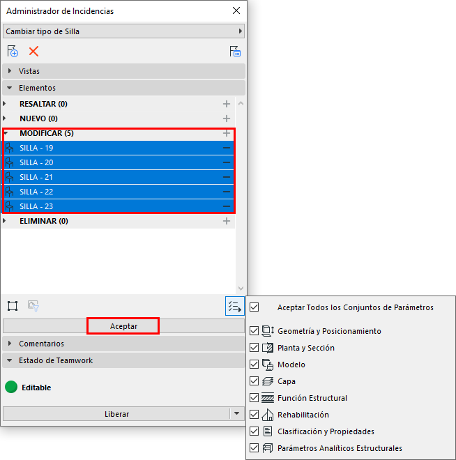Remove SILLA - 21 with minus icon

point(226,177)
